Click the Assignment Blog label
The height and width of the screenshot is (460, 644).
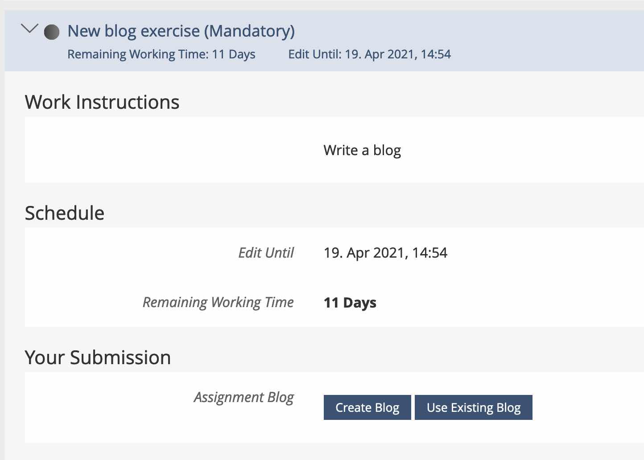coord(244,397)
